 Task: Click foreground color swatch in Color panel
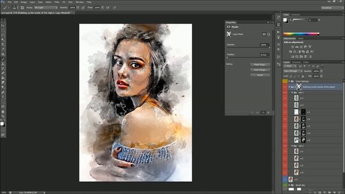click(x=285, y=20)
